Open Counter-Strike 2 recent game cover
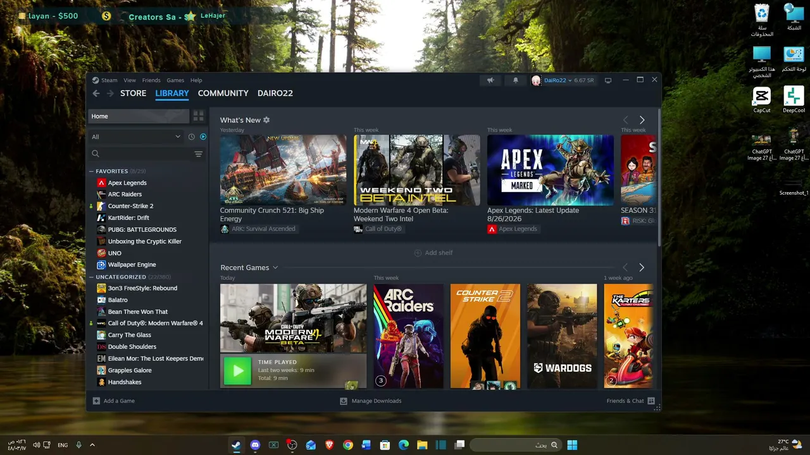The height and width of the screenshot is (455, 810). click(485, 336)
